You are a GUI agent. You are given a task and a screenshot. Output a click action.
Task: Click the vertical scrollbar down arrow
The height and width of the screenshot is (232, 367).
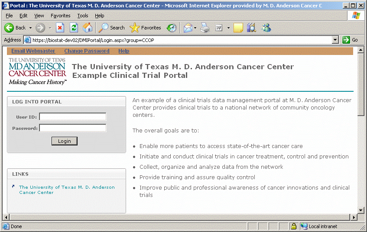coord(361,210)
